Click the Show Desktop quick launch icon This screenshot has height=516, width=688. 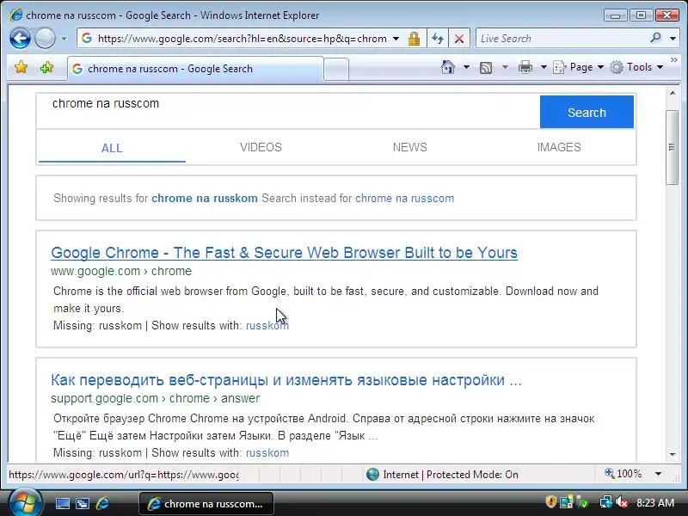pos(62,503)
